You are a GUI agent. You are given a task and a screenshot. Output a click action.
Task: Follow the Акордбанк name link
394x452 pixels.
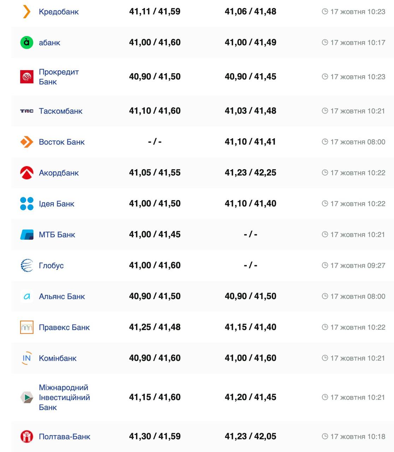click(59, 173)
